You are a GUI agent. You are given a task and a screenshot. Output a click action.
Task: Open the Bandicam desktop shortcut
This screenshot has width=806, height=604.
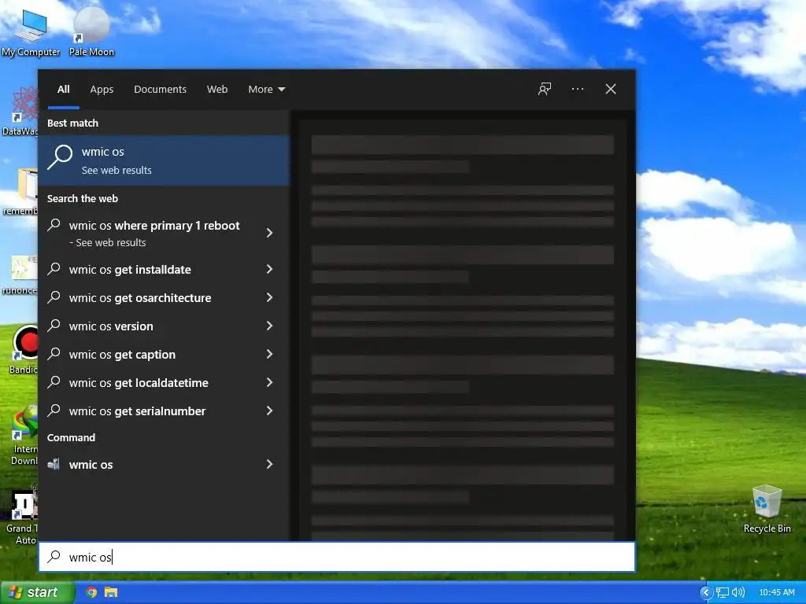point(24,349)
